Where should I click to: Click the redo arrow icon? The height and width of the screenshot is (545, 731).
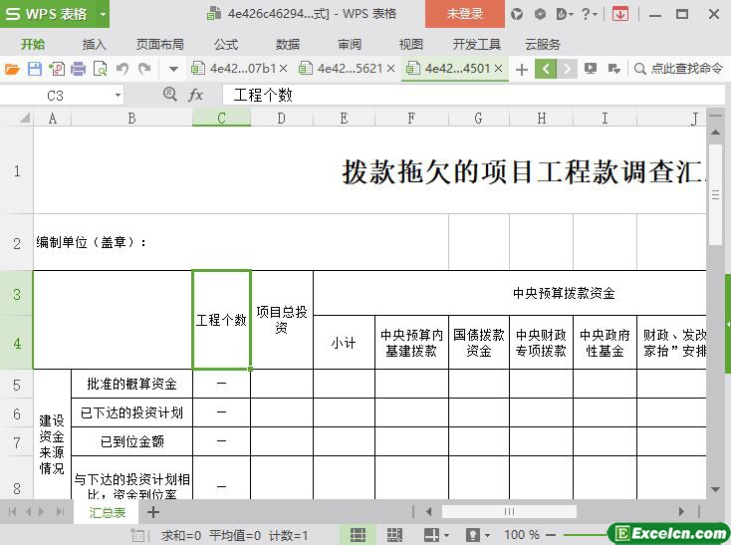[x=144, y=69]
